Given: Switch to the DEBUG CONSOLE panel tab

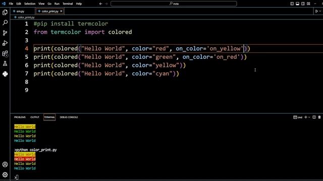Looking at the screenshot, I should point(69,117).
